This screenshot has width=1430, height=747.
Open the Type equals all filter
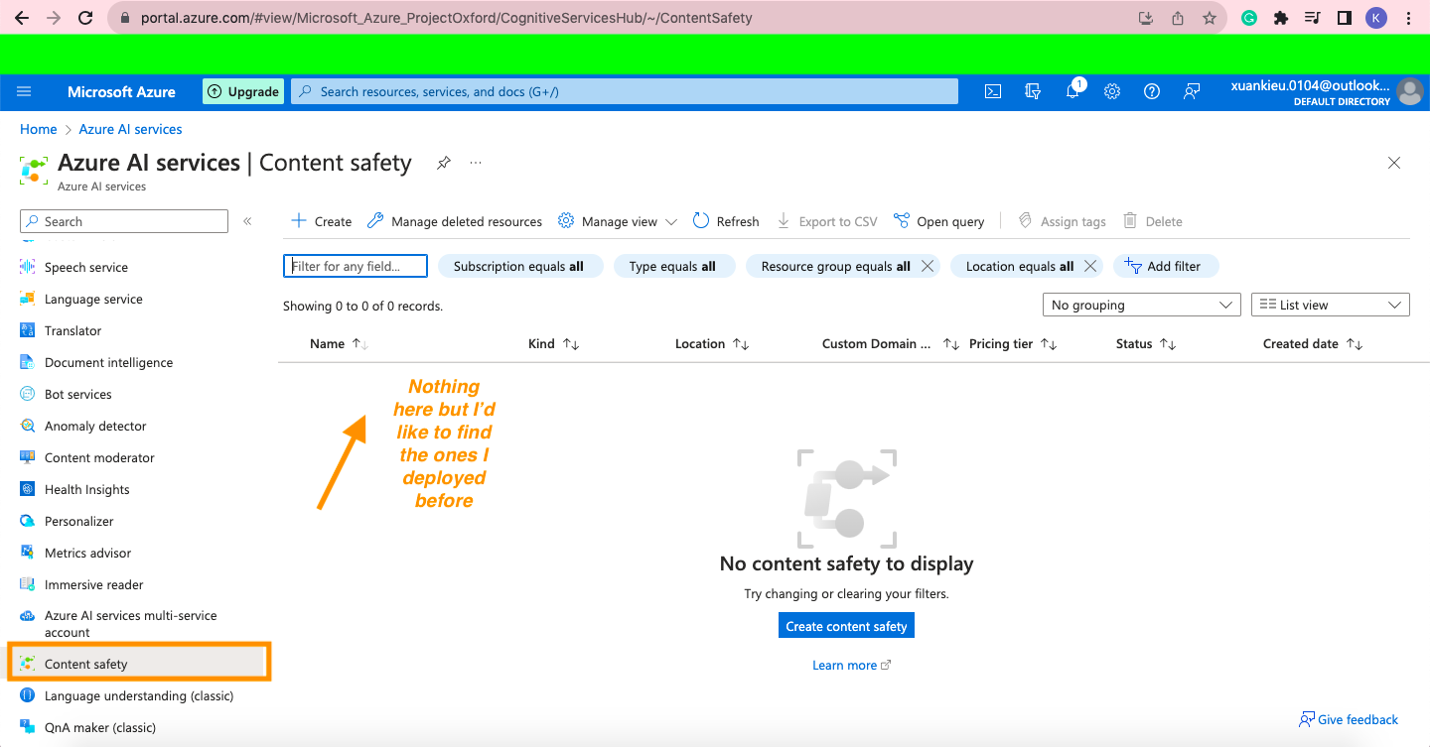(672, 266)
